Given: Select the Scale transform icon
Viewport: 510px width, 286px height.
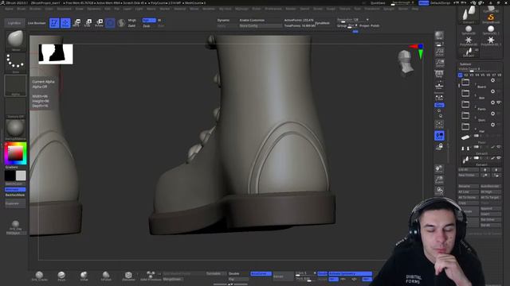Looking at the screenshot, I should coord(88,23).
